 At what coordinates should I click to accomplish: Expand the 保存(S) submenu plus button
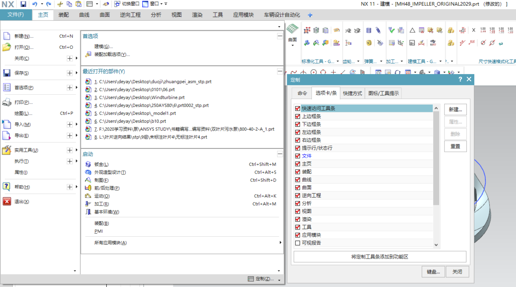point(70,73)
